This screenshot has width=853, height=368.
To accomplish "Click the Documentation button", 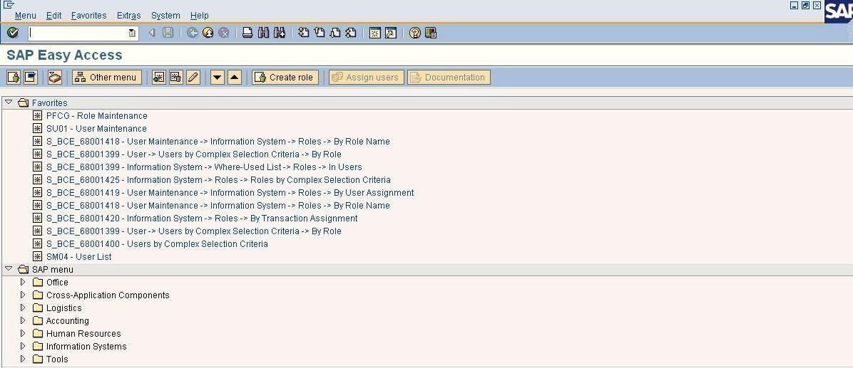I will point(449,77).
